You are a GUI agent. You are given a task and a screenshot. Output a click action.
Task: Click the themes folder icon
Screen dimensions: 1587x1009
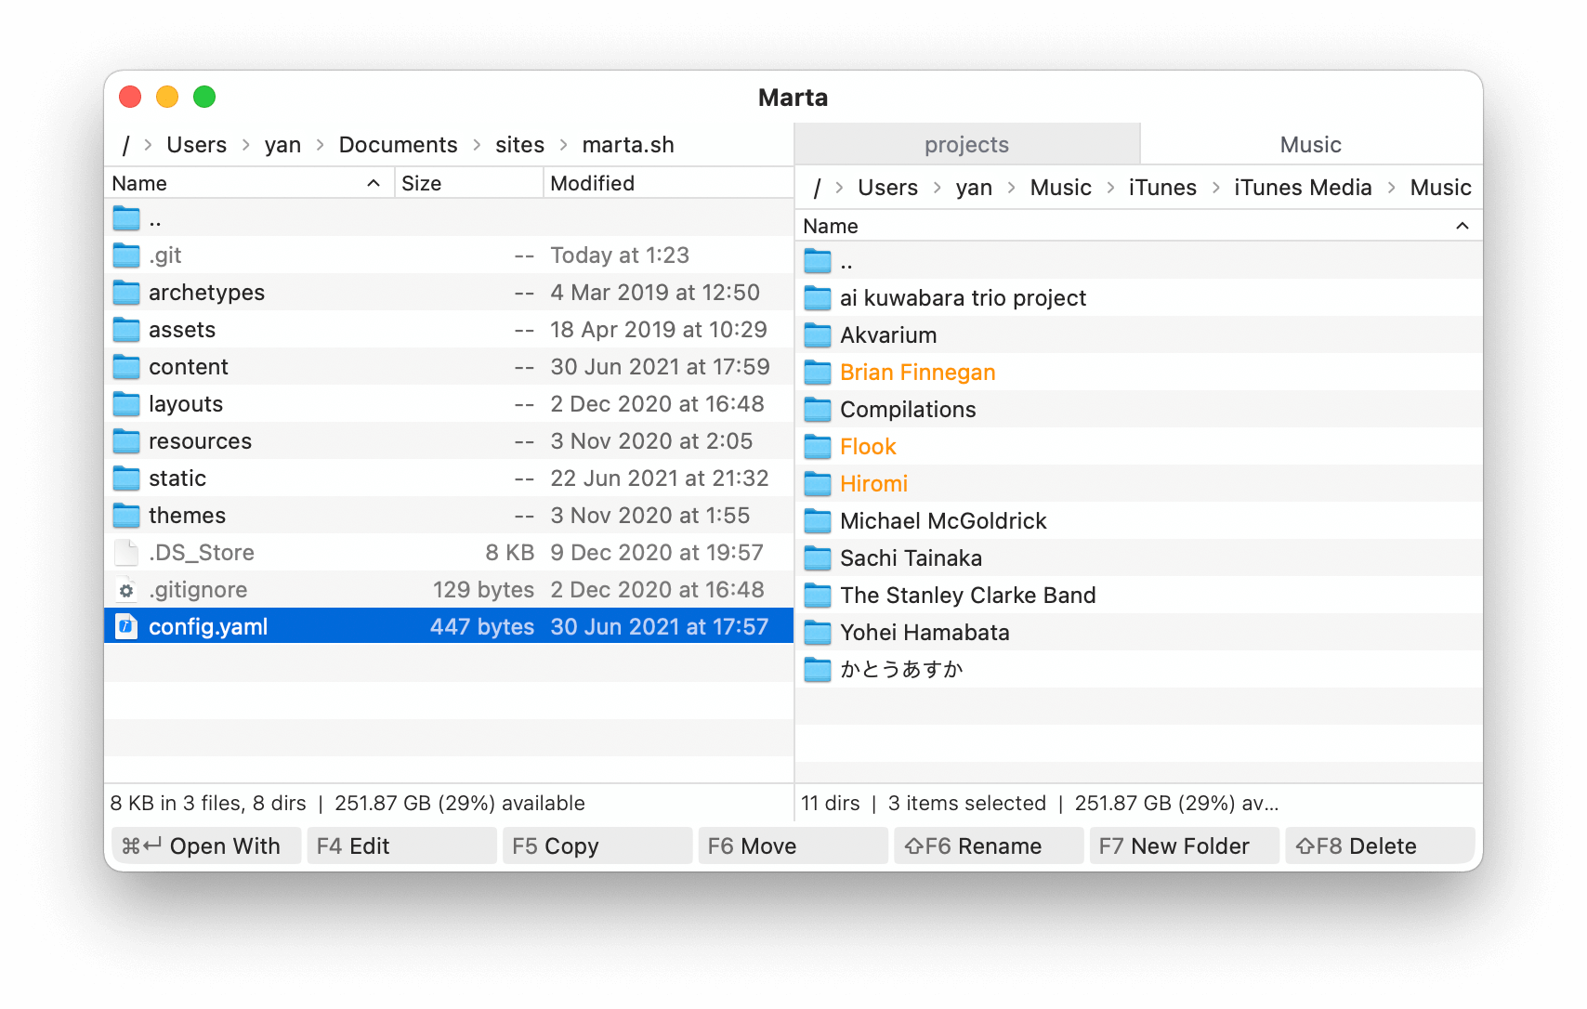126,515
